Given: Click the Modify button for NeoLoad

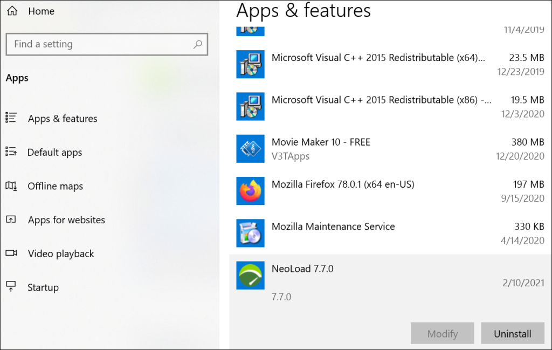Looking at the screenshot, I should 442,334.
